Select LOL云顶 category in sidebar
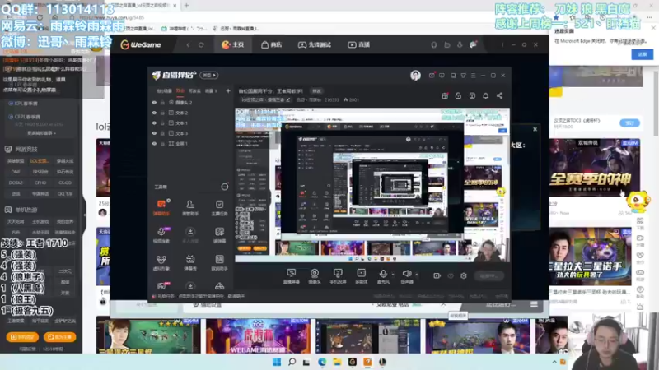 [x=40, y=160]
